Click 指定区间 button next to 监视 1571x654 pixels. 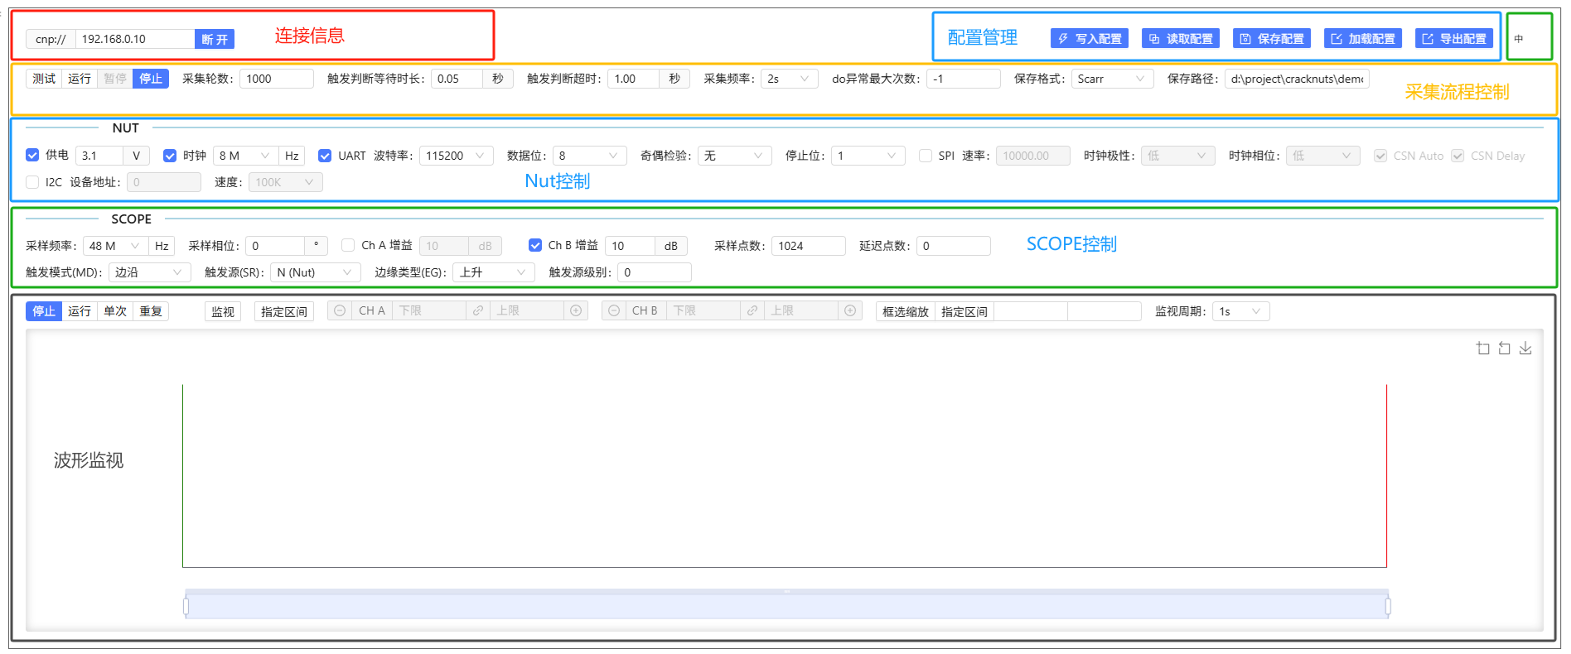click(284, 311)
